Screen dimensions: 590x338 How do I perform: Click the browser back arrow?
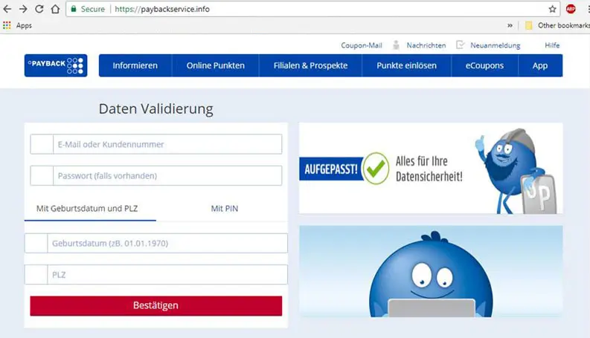tap(7, 9)
